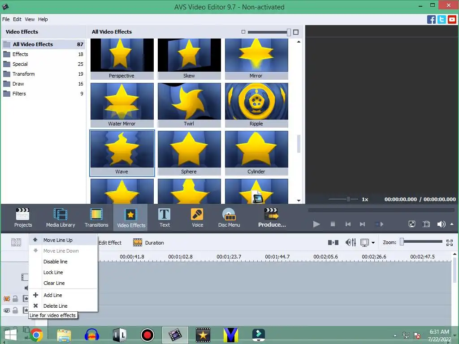Open the File menu
The width and height of the screenshot is (459, 344).
click(x=6, y=19)
